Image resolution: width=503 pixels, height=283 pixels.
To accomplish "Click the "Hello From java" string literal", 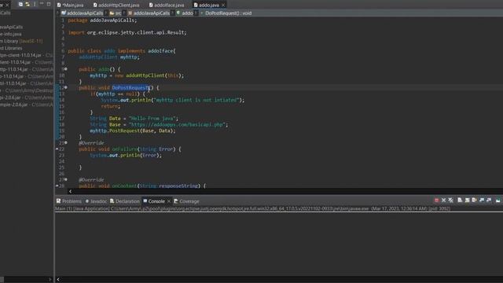I will coord(153,119).
